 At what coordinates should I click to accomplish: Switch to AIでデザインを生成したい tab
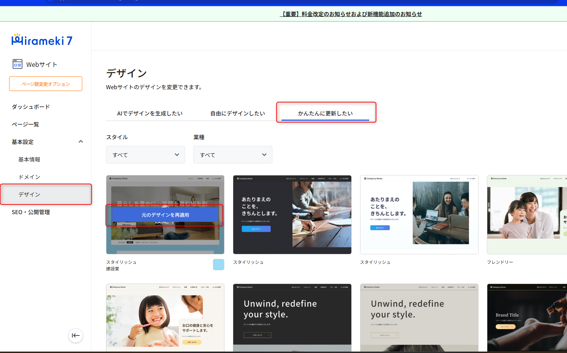pyautogui.click(x=150, y=113)
